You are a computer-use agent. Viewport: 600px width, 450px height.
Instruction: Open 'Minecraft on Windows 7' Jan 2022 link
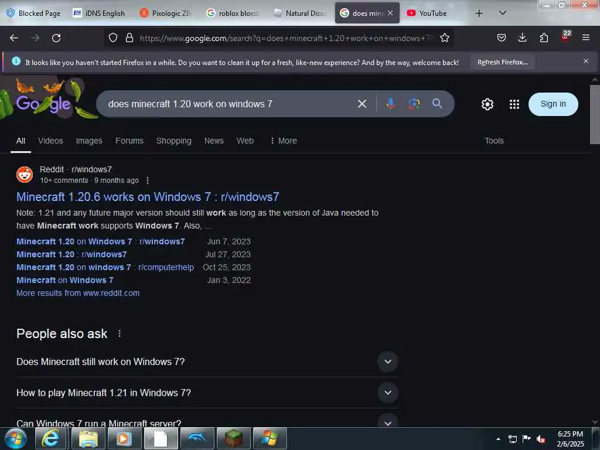(64, 280)
